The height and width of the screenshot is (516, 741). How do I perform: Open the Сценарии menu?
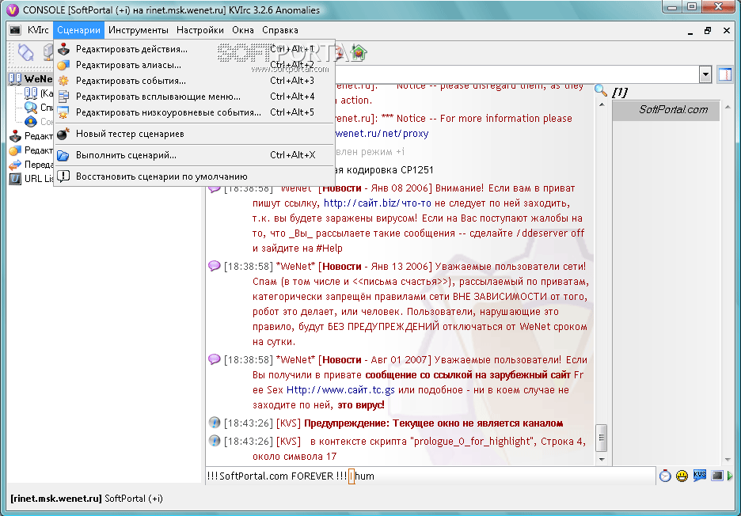pos(78,30)
